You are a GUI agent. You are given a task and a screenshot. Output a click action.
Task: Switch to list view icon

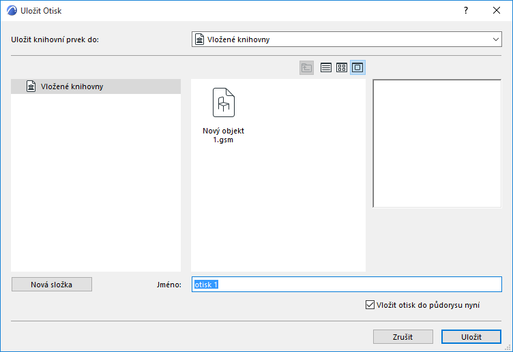pos(326,67)
